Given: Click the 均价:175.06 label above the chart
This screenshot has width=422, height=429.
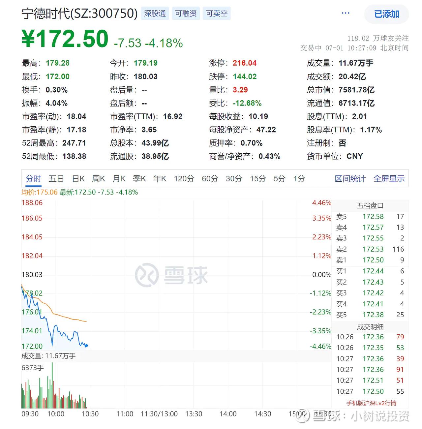Looking at the screenshot, I should 40,192.
